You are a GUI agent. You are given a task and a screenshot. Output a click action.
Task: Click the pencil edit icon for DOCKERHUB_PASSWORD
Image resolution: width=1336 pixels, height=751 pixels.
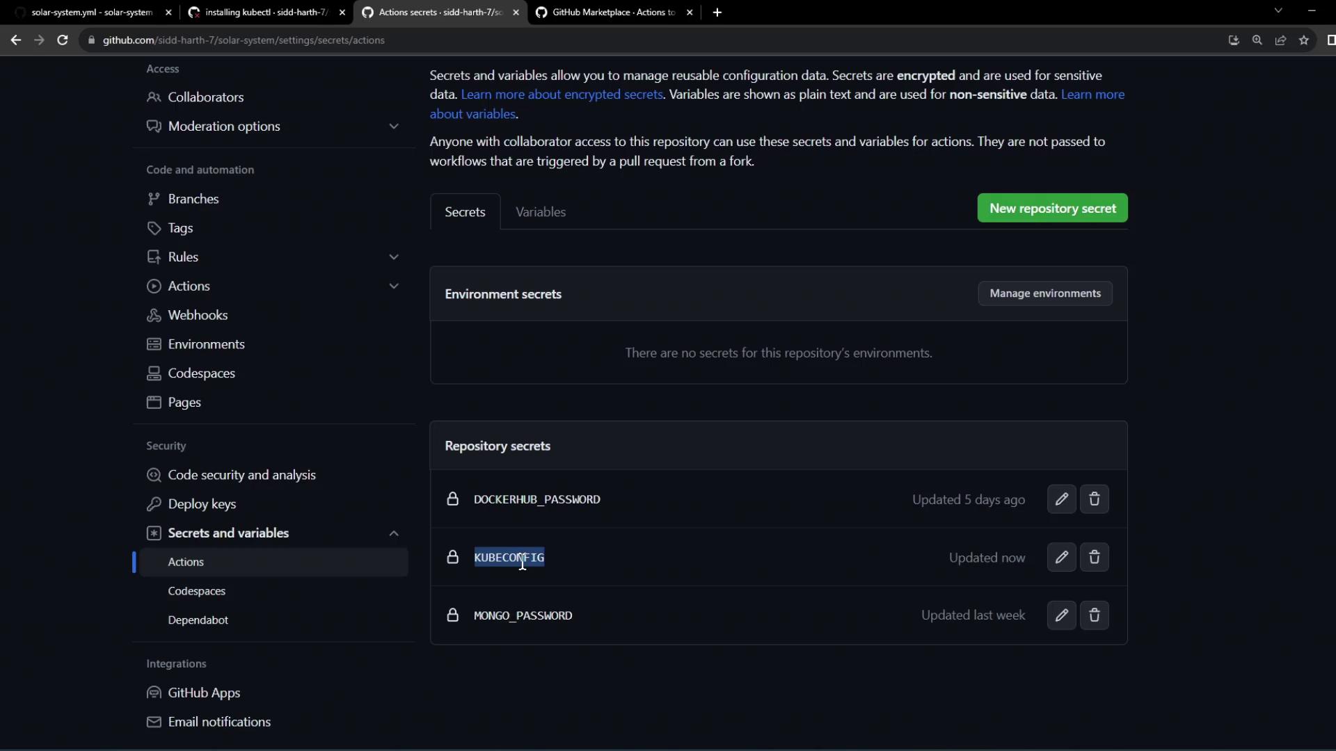pyautogui.click(x=1061, y=499)
